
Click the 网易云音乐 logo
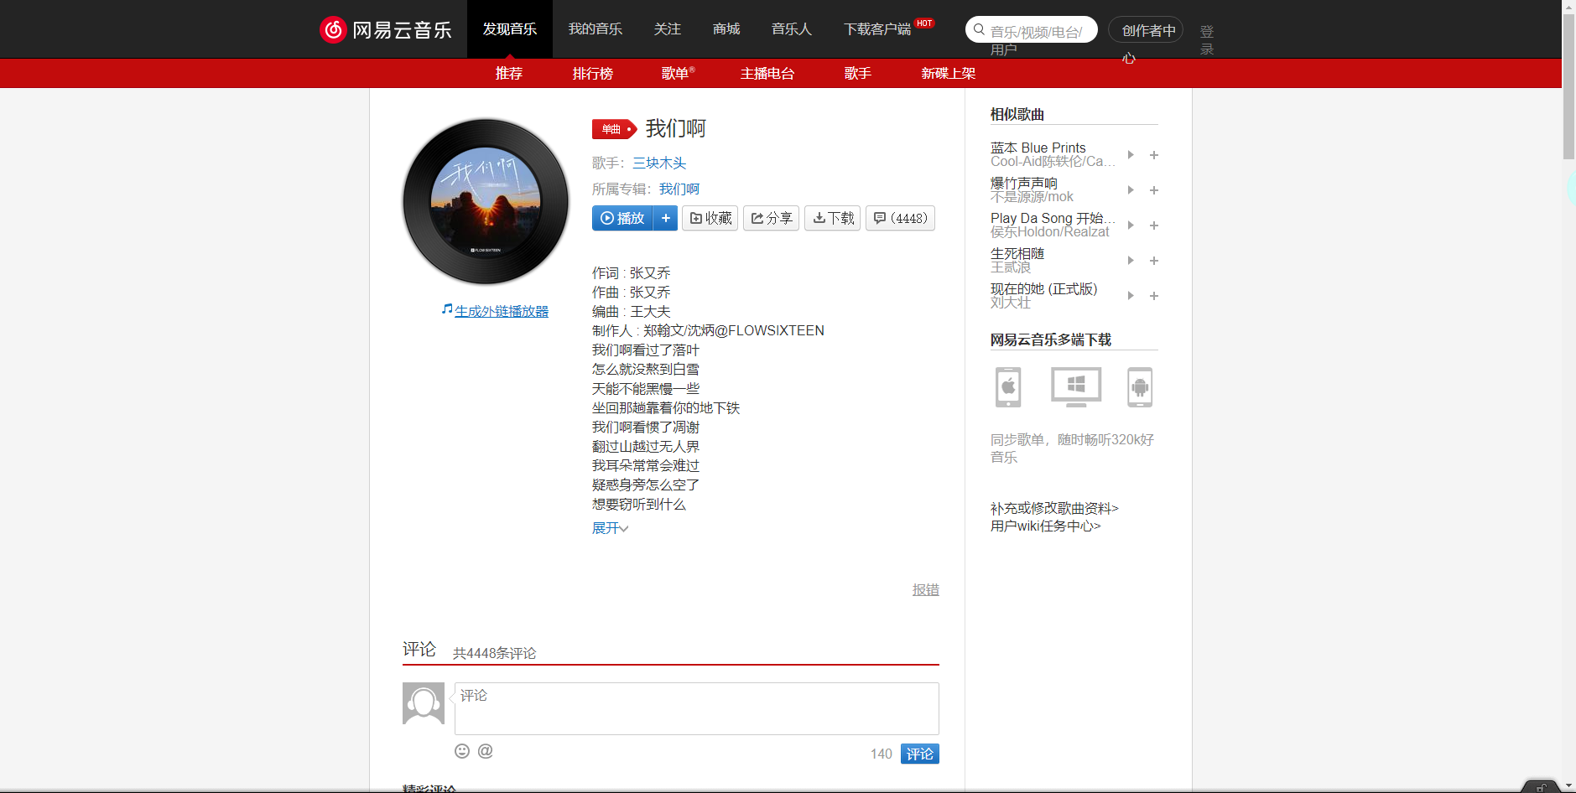pyautogui.click(x=386, y=29)
